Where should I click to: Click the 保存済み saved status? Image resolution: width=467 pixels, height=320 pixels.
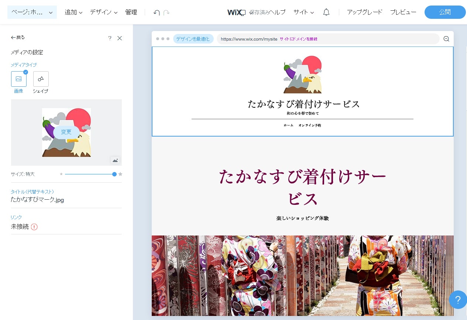(260, 12)
